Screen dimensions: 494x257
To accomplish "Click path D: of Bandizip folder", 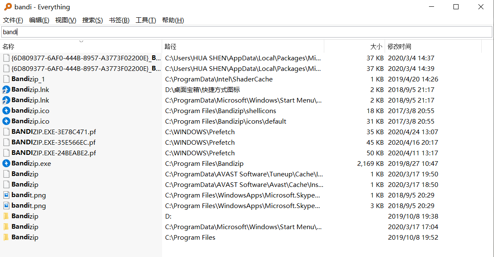I will [168, 216].
